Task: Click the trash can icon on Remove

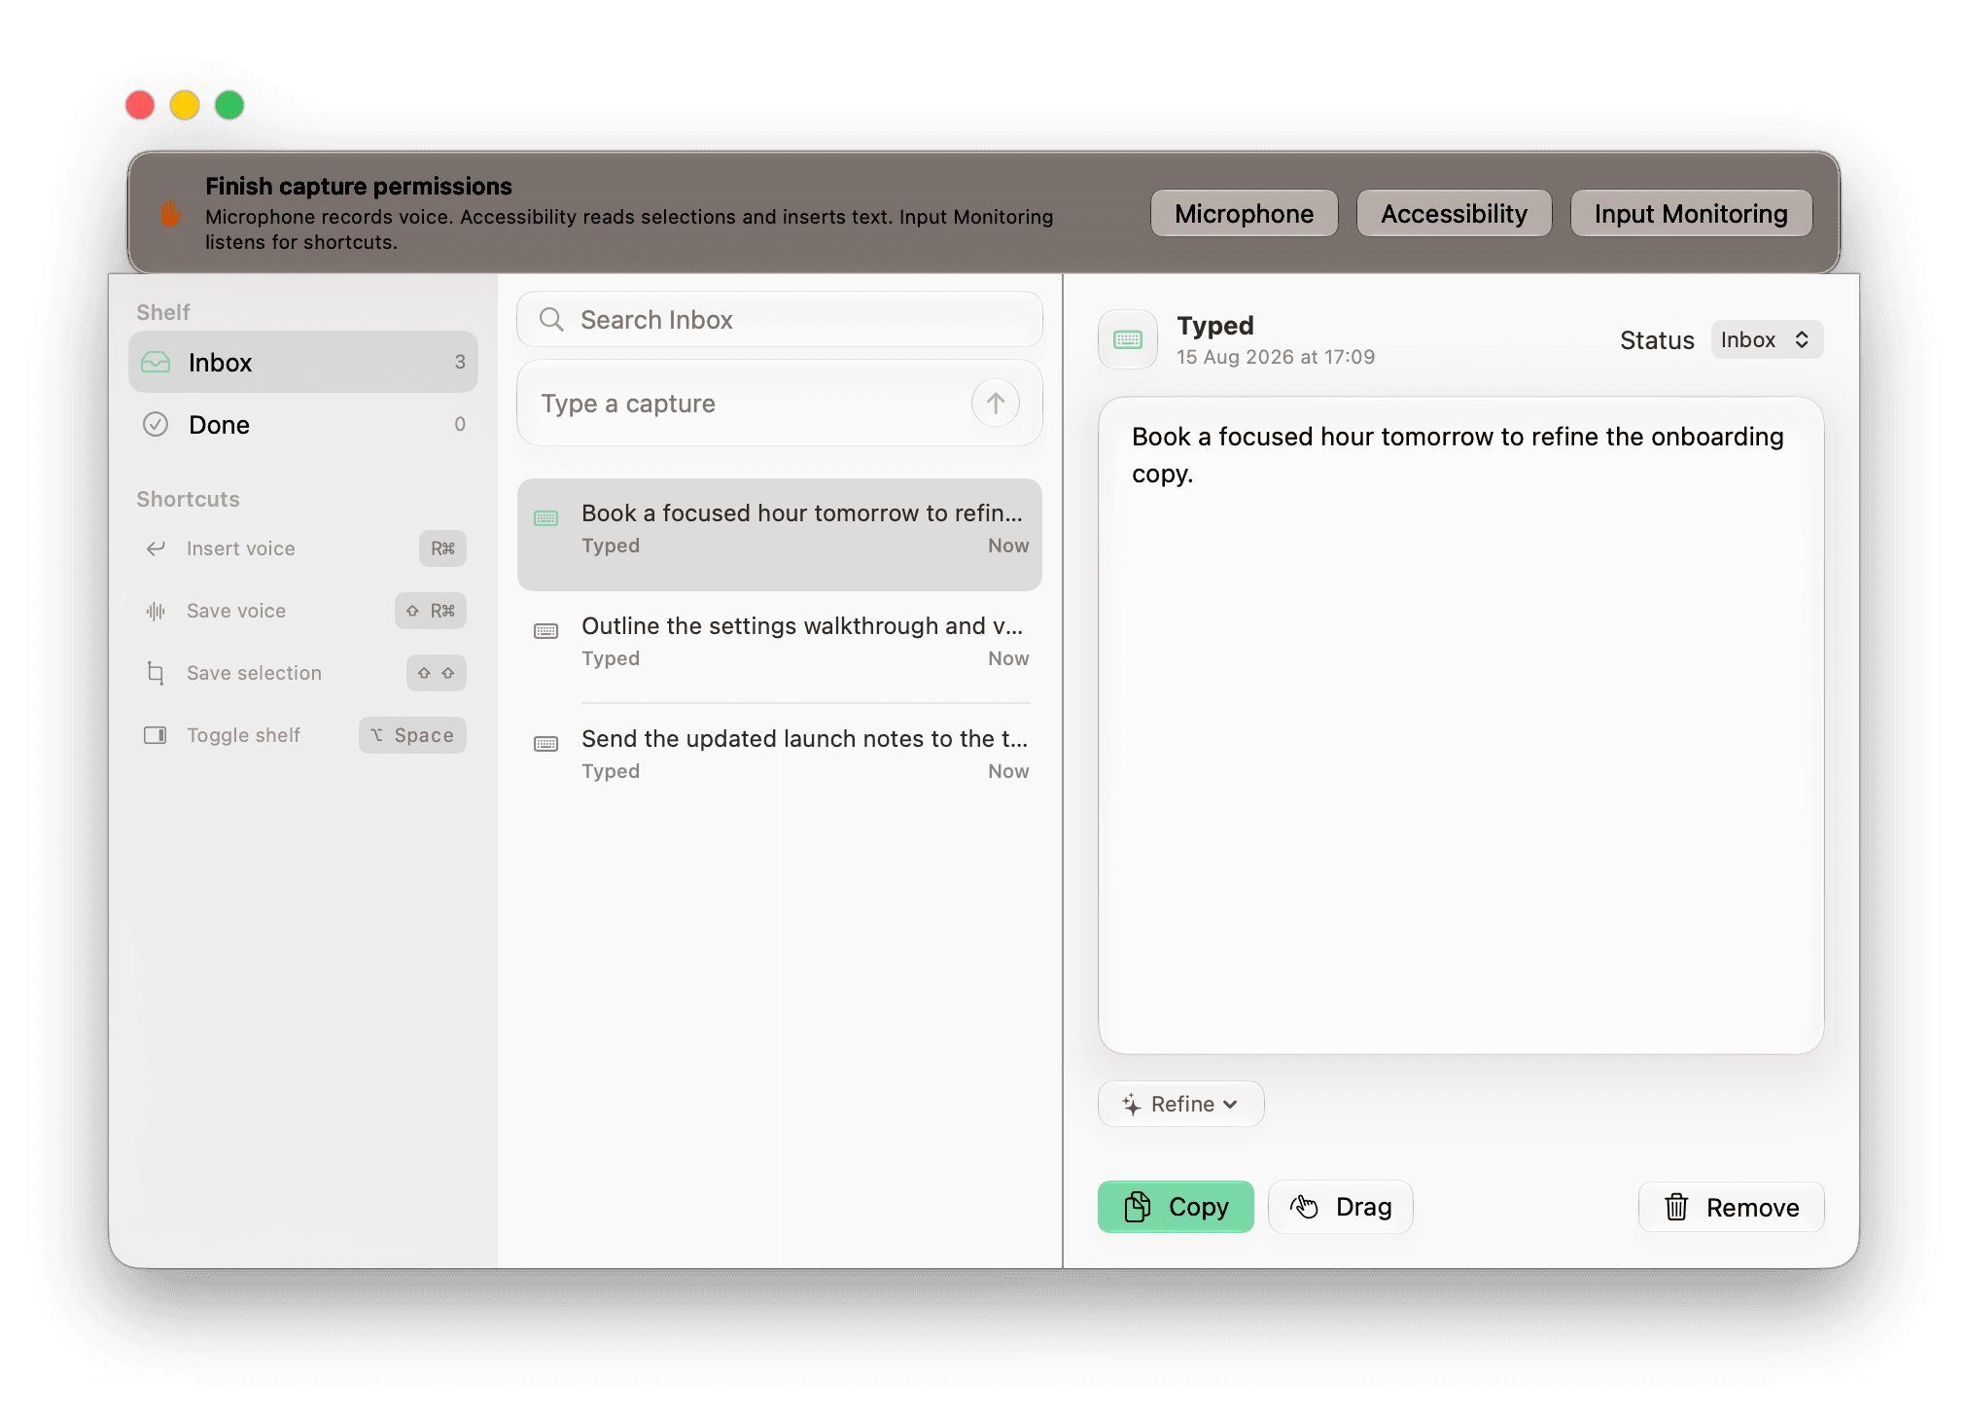Action: pos(1676,1207)
